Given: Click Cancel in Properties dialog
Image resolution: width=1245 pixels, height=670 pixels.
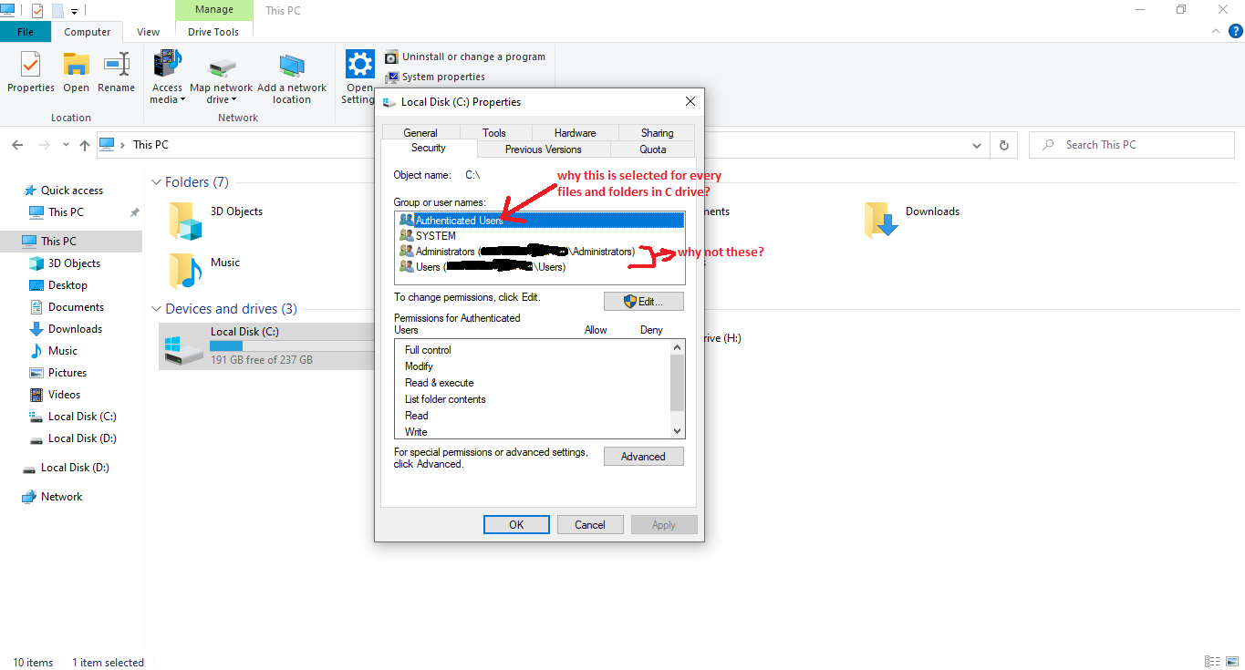Looking at the screenshot, I should [590, 524].
